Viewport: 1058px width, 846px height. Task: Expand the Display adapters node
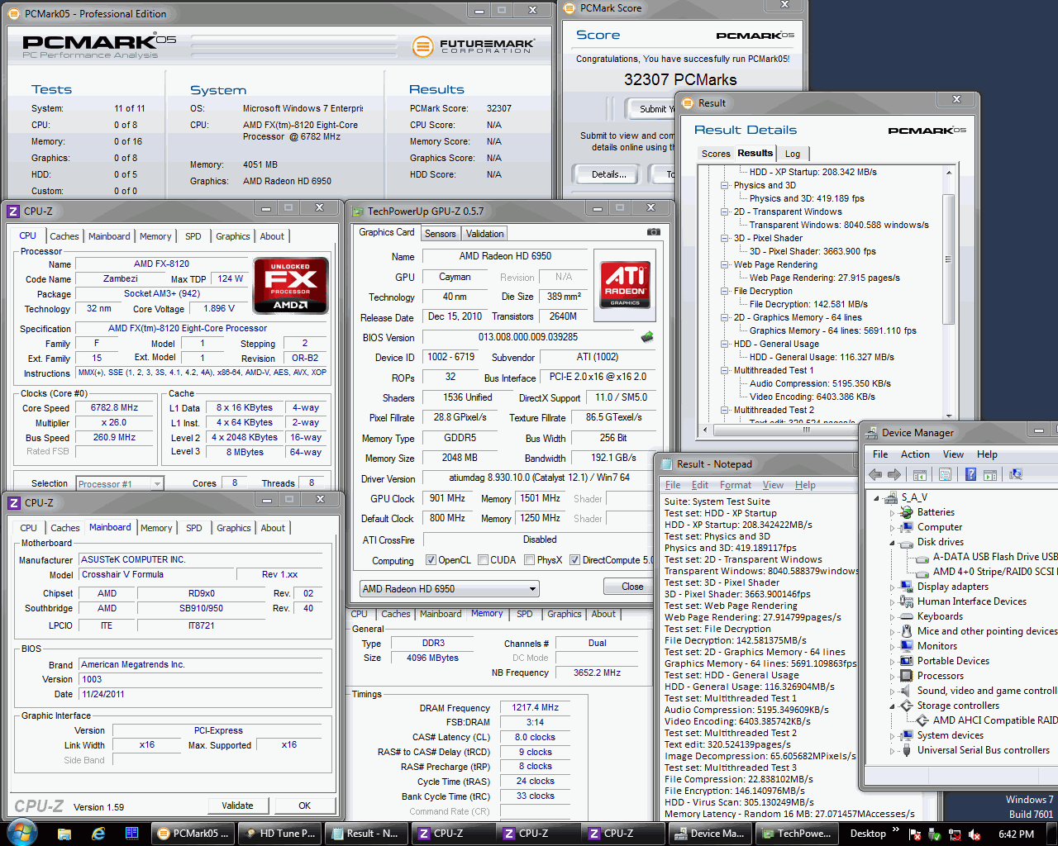click(893, 587)
